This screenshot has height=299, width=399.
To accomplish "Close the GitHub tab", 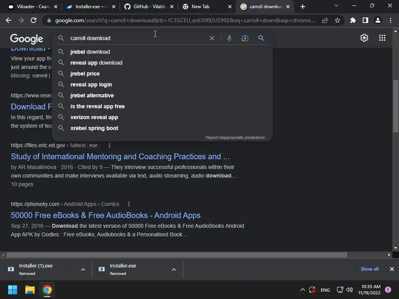I will click(x=172, y=7).
